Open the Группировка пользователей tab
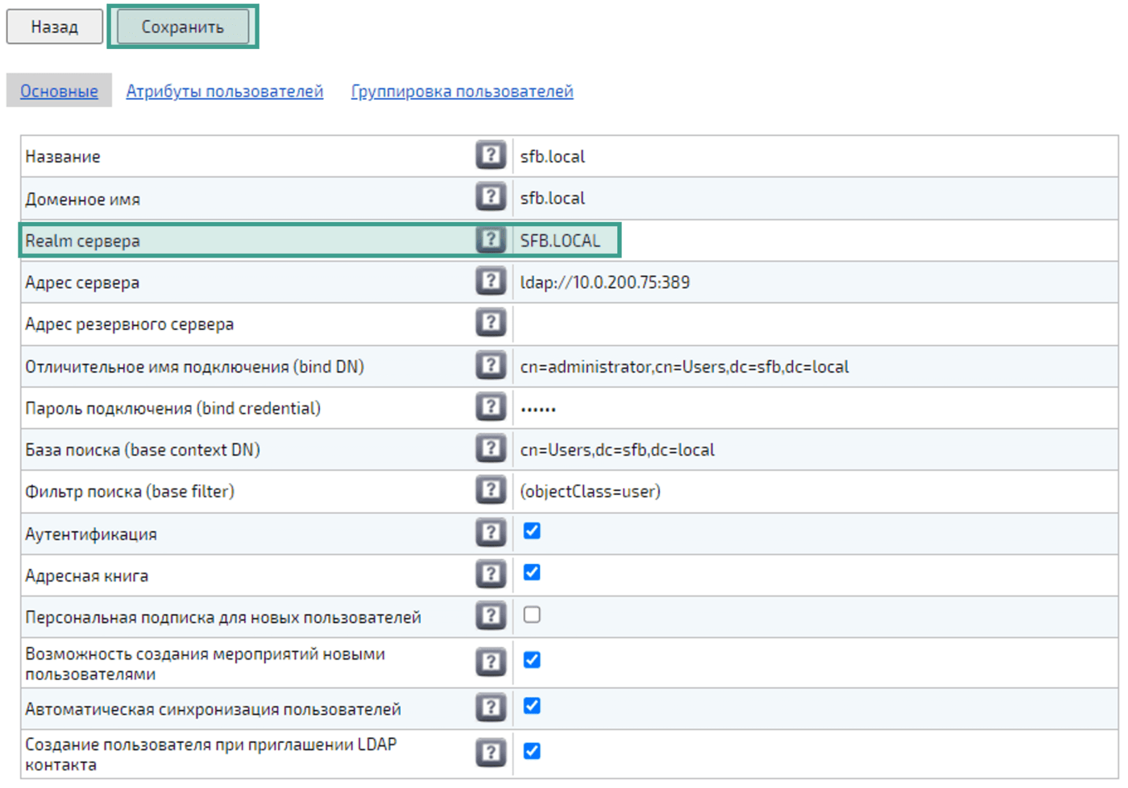 coord(462,92)
